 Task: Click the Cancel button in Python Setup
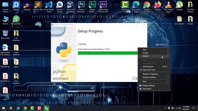(135, 78)
